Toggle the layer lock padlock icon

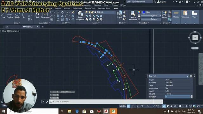92,12
